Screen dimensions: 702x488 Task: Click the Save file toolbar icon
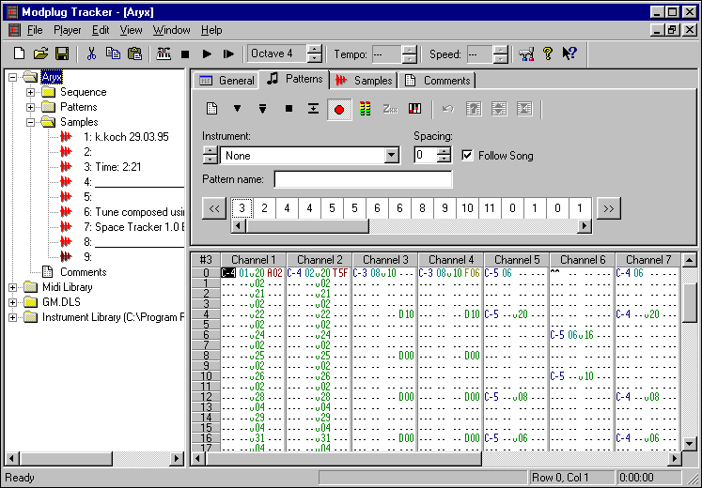click(62, 54)
